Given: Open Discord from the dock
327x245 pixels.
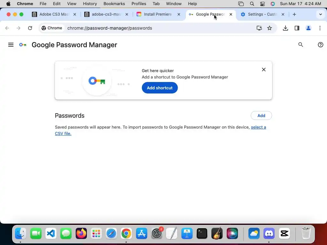Looking at the screenshot, I should tap(269, 234).
